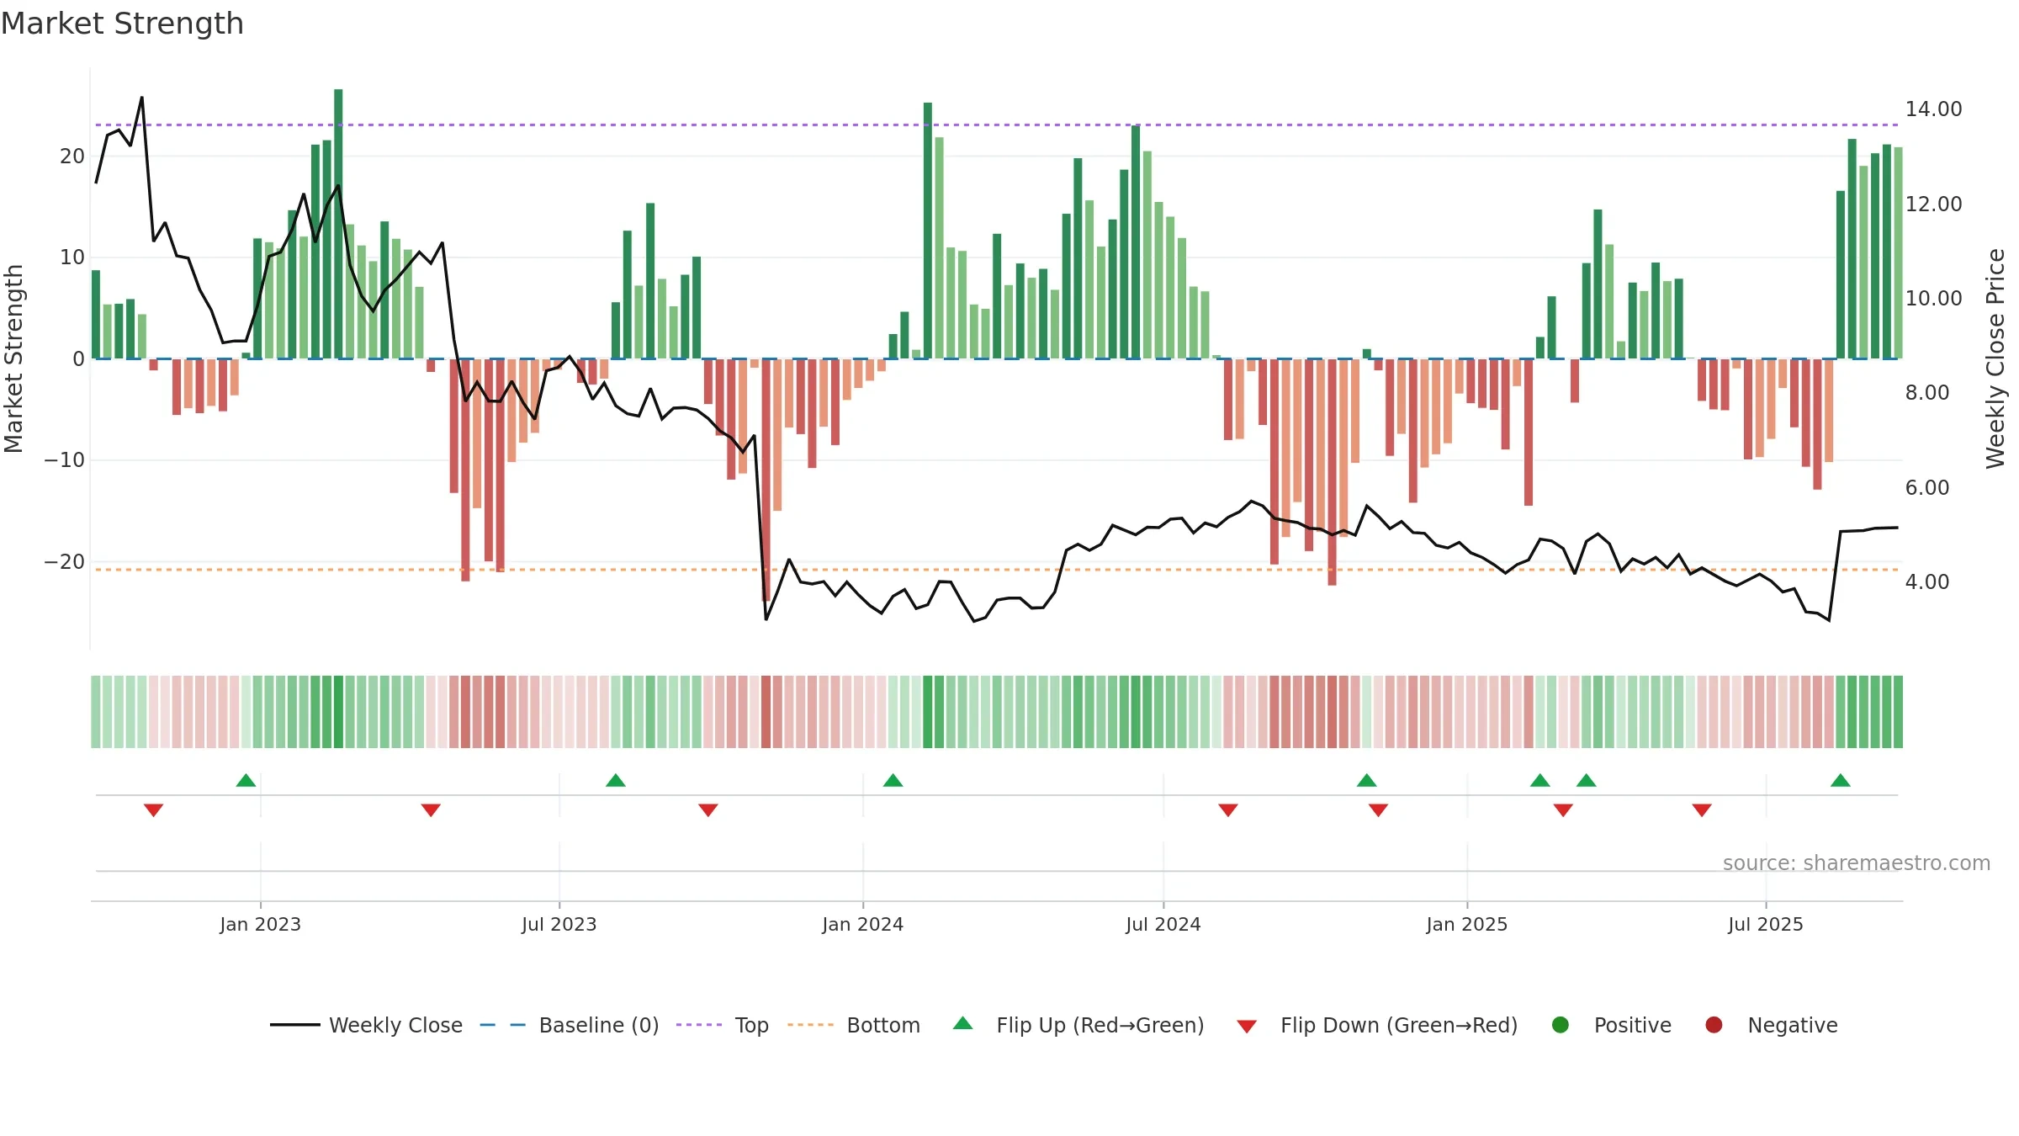Click the red Negative dot in the legend
Image resolution: width=2019 pixels, height=1136 pixels.
click(1714, 1025)
